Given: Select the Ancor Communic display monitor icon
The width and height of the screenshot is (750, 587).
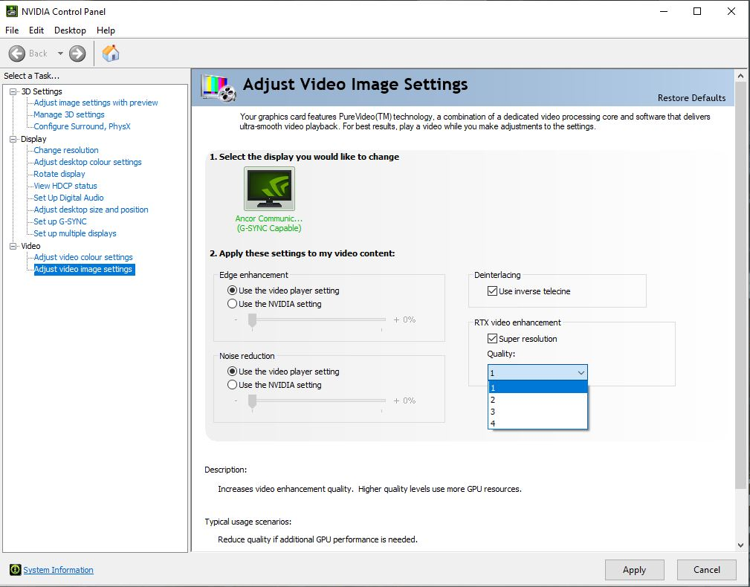Looking at the screenshot, I should [x=269, y=189].
